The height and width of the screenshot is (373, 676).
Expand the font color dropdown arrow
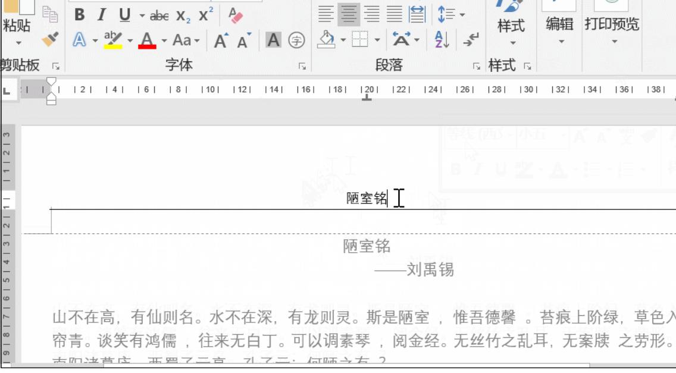[x=164, y=40]
